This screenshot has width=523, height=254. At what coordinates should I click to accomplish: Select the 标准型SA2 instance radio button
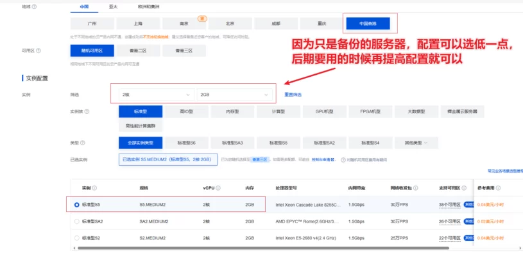coord(77,221)
